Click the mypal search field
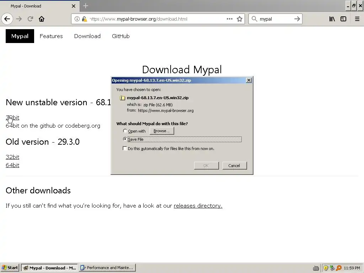The height and width of the screenshot is (273, 364). pyautogui.click(x=275, y=19)
